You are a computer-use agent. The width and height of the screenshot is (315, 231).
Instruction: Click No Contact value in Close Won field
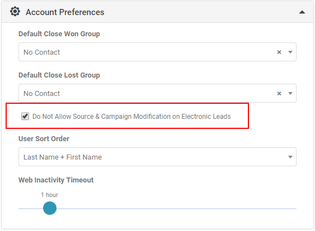tap(42, 52)
